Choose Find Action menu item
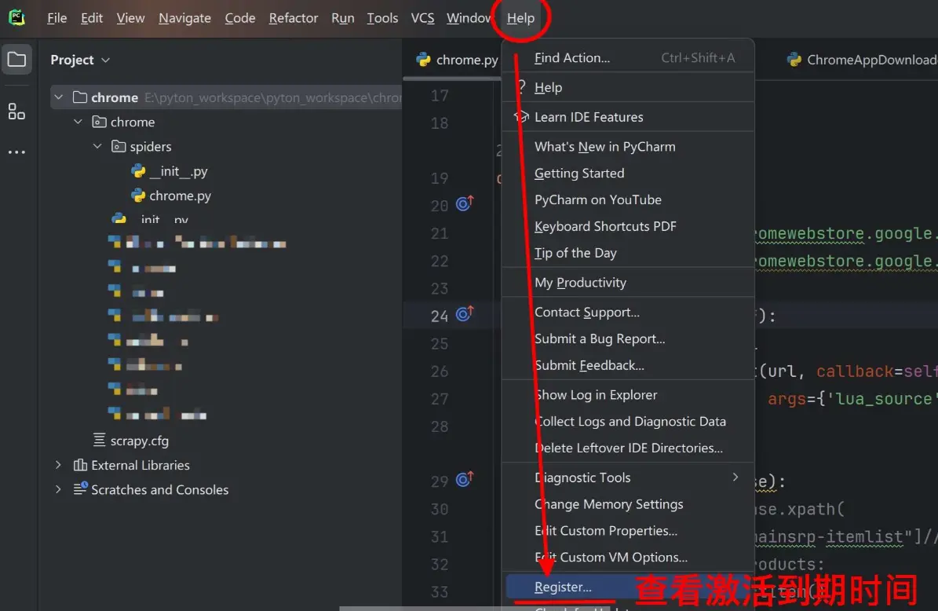 click(628, 57)
